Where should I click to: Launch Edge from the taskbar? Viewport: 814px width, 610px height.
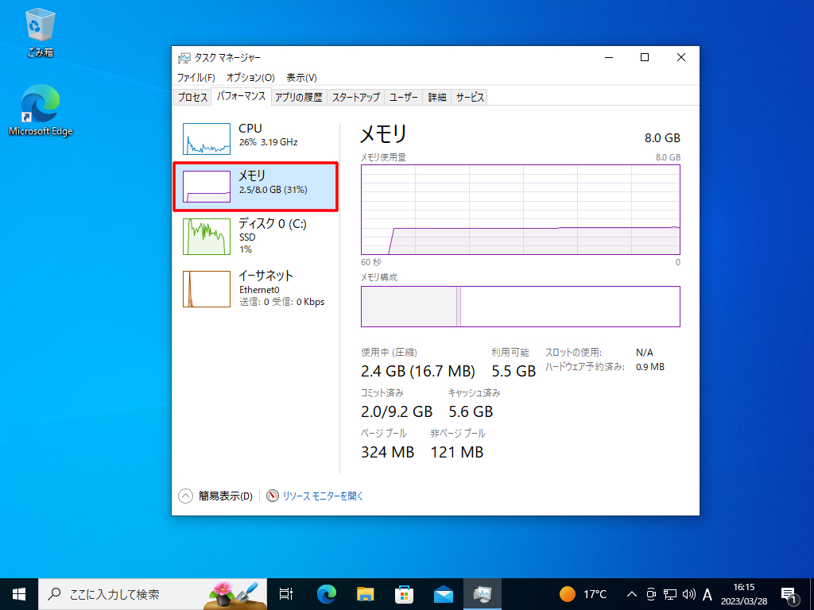coord(327,594)
